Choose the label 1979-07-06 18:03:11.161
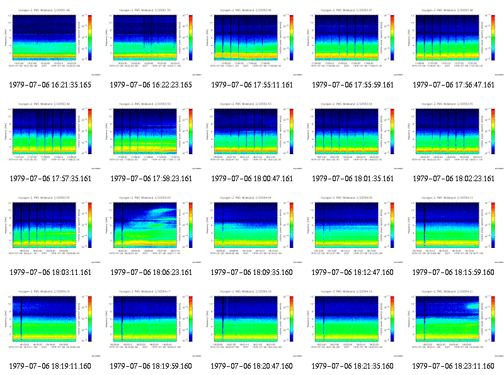Image resolution: width=504 pixels, height=375 pixels. pyautogui.click(x=50, y=272)
